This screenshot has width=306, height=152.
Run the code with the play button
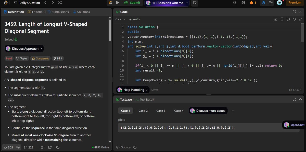118,3
